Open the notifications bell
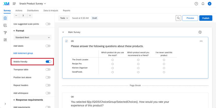 point(203,4)
